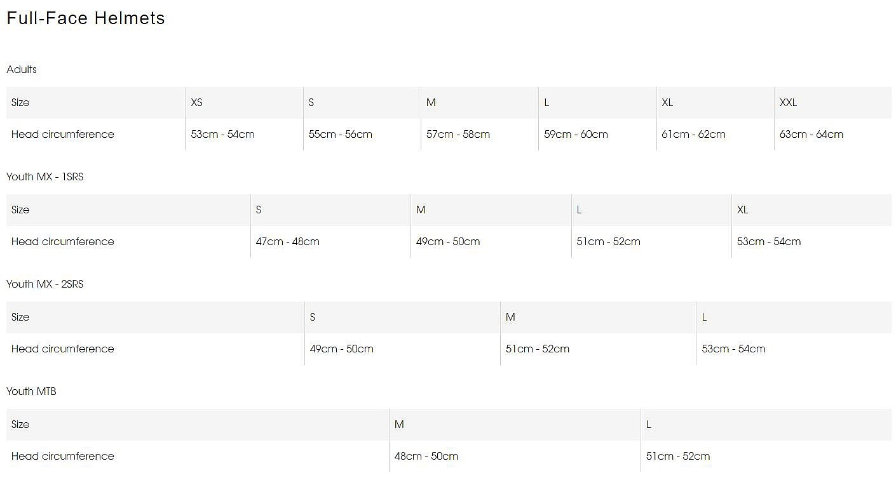The image size is (896, 480).
Task: Click the XXL size header
Action: pos(788,102)
